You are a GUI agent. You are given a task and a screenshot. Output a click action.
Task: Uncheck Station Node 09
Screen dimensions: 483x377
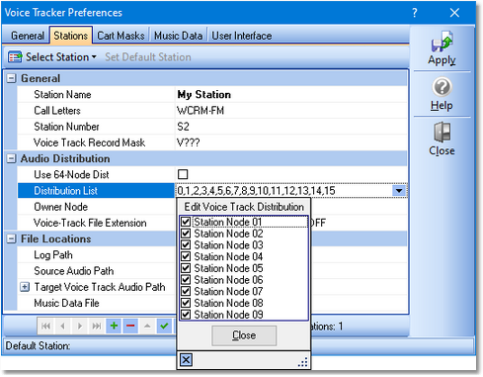click(186, 314)
